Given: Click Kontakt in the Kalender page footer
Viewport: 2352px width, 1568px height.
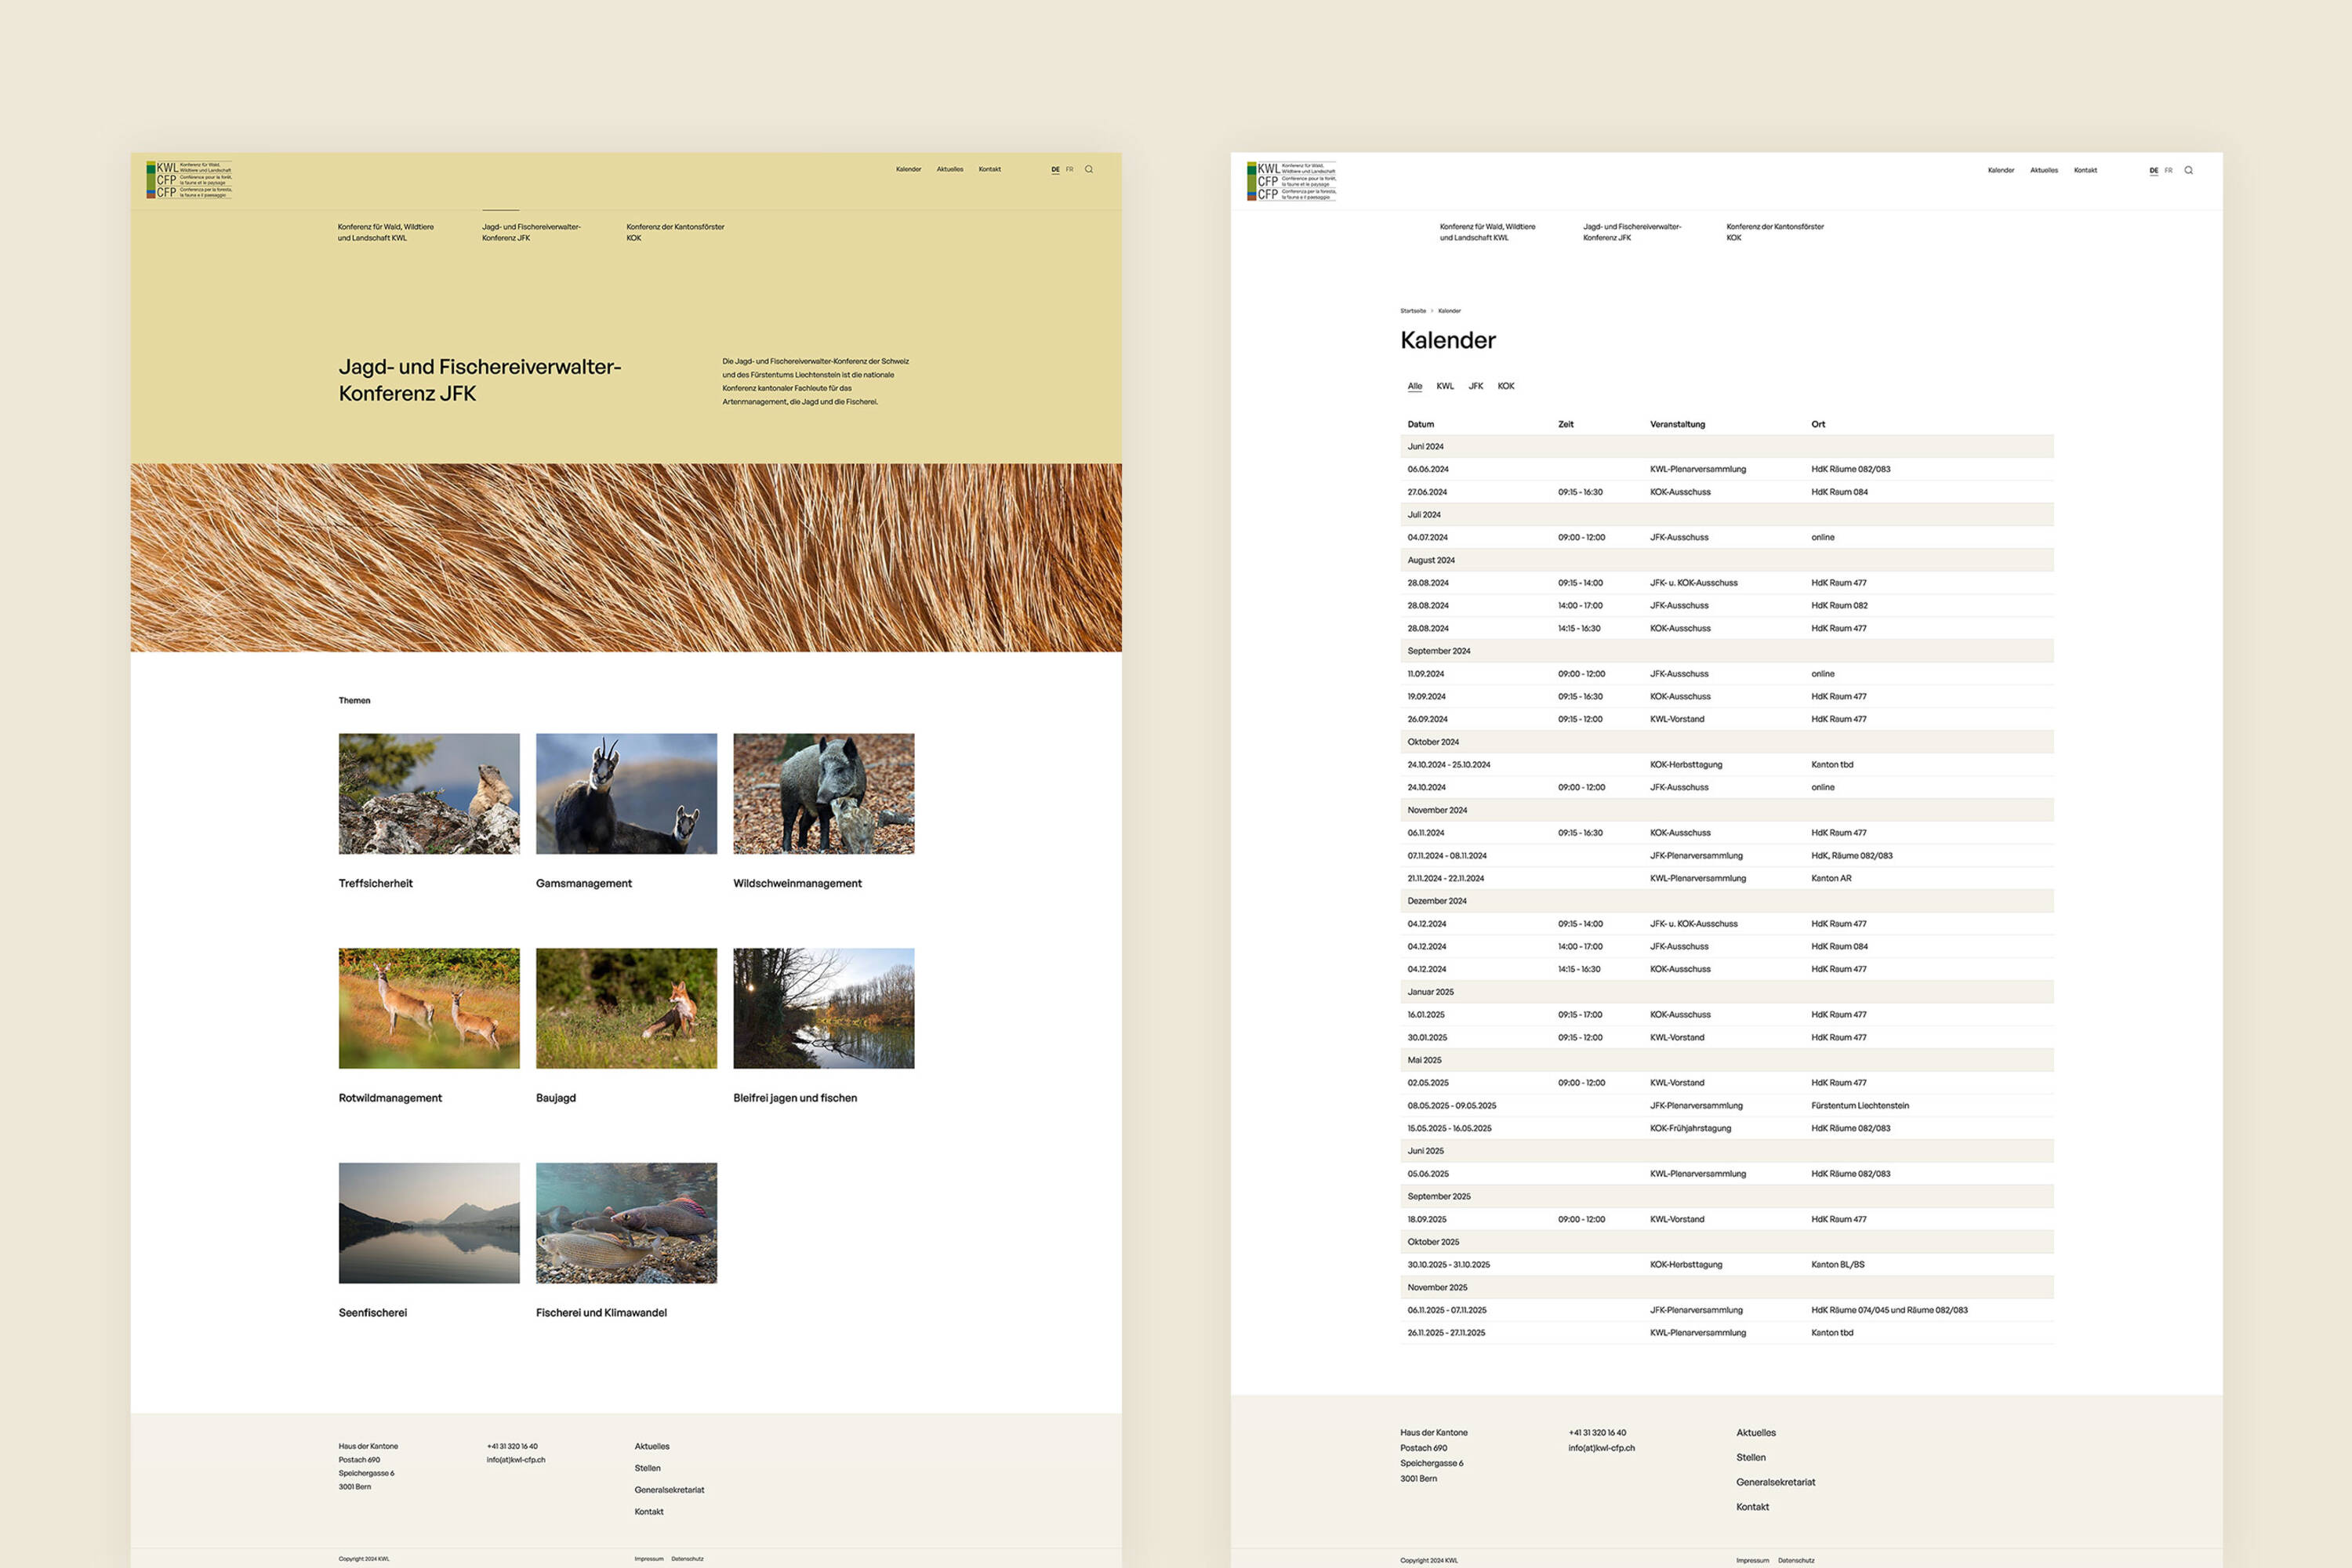Looking at the screenshot, I should pos(1752,1507).
